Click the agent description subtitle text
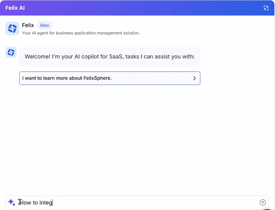The height and width of the screenshot is (210, 275). (x=81, y=33)
